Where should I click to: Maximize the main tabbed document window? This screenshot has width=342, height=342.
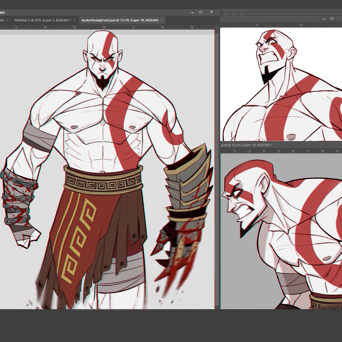click(x=201, y=12)
